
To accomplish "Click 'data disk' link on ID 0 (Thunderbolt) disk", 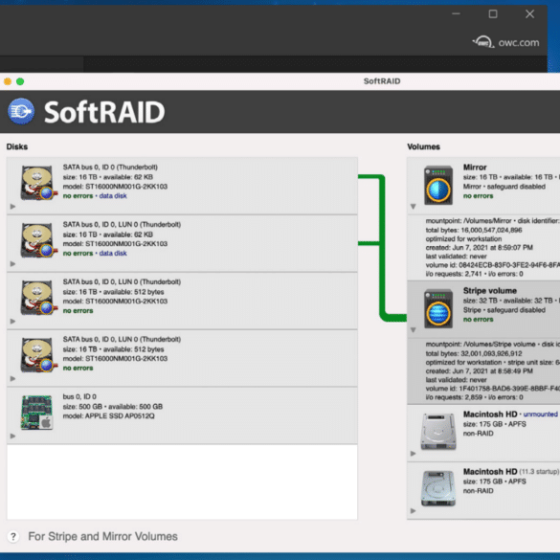I will (x=113, y=195).
